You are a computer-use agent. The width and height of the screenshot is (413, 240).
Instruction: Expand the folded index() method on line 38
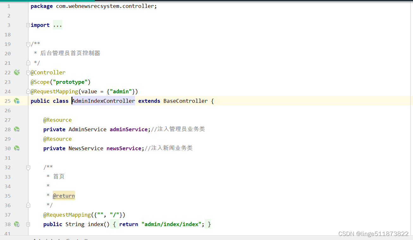pos(28,224)
